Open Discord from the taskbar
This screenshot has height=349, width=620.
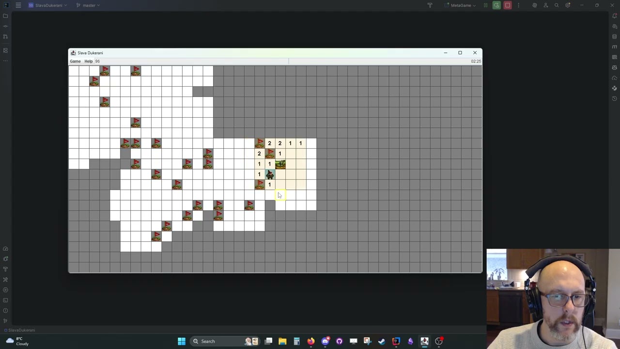(325, 341)
